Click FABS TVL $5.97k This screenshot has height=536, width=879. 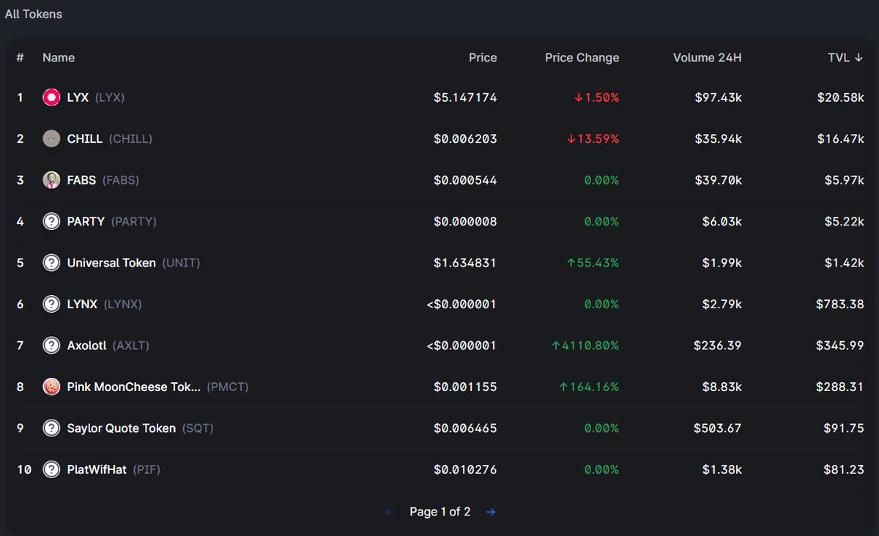[x=844, y=180]
